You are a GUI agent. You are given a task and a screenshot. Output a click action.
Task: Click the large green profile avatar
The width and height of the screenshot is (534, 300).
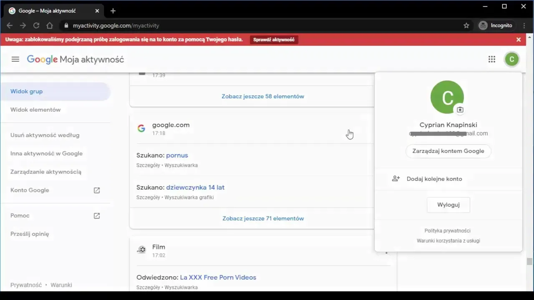coord(447,97)
